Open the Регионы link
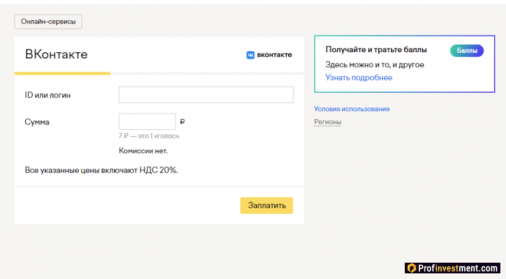Image resolution: width=506 pixels, height=279 pixels. [328, 121]
